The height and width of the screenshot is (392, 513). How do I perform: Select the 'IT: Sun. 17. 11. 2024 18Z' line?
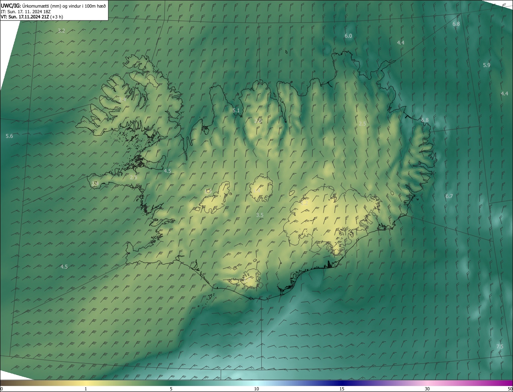pos(25,11)
